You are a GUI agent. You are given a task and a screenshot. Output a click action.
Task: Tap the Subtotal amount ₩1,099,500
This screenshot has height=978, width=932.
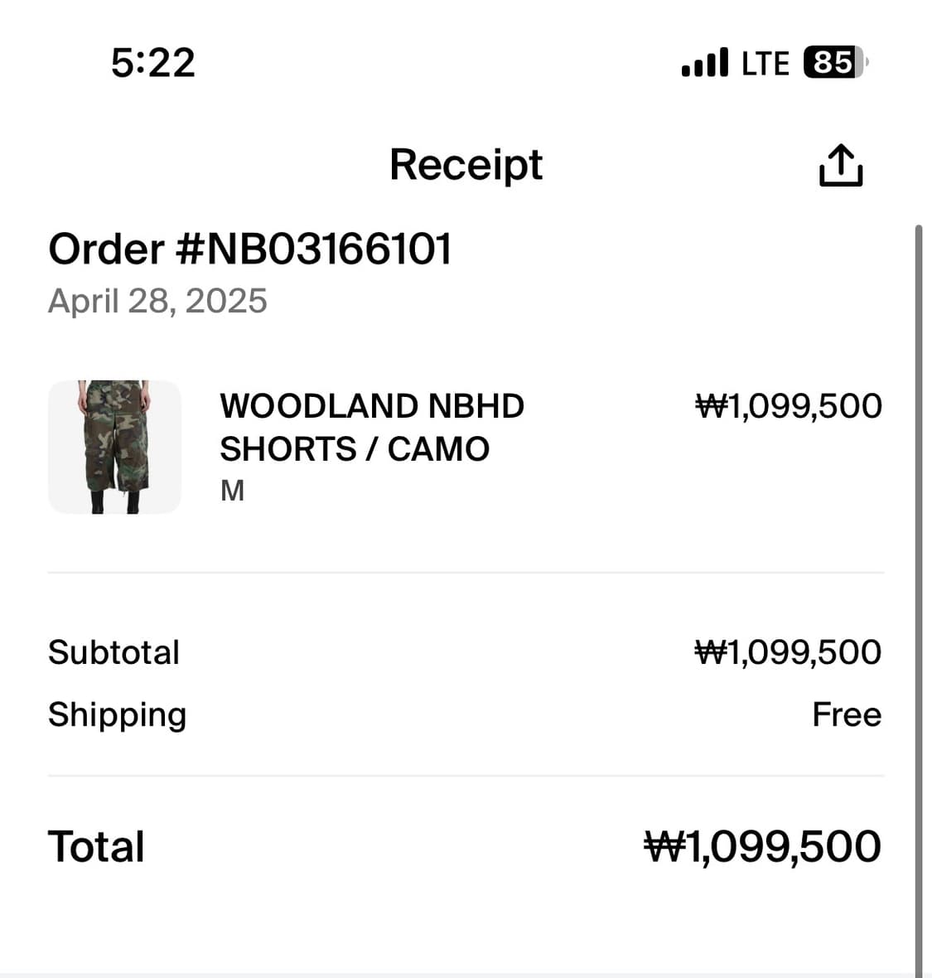coord(788,652)
